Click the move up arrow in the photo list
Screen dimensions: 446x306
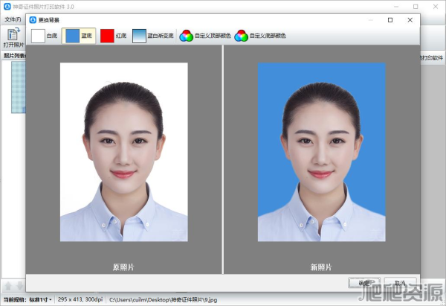coord(8,286)
